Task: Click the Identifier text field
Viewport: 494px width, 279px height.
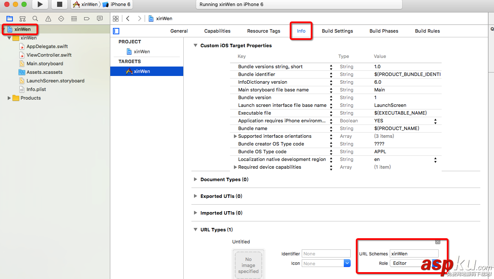Action: (326, 254)
